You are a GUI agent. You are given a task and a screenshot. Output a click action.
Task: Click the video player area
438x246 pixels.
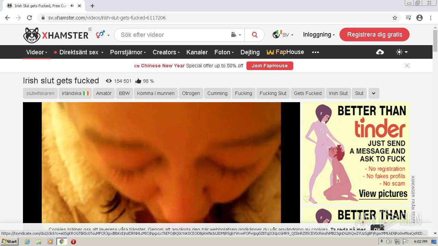pyautogui.click(x=162, y=163)
